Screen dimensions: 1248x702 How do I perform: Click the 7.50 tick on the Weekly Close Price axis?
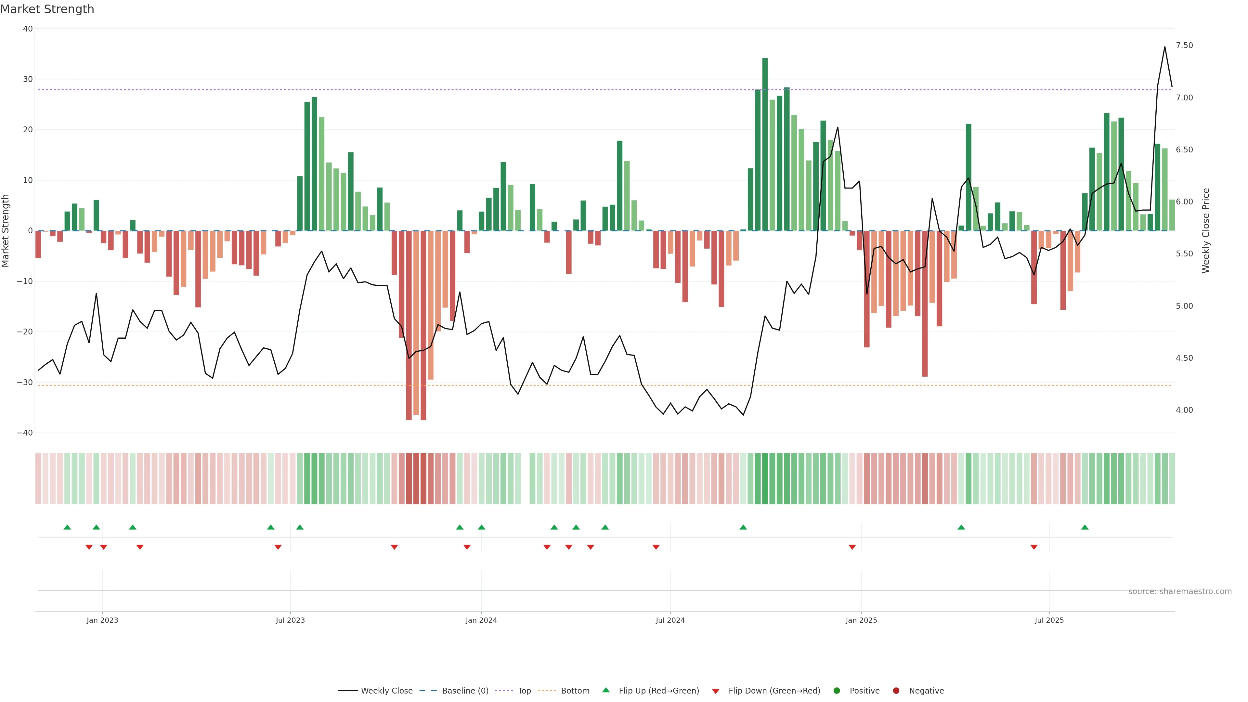point(1184,45)
